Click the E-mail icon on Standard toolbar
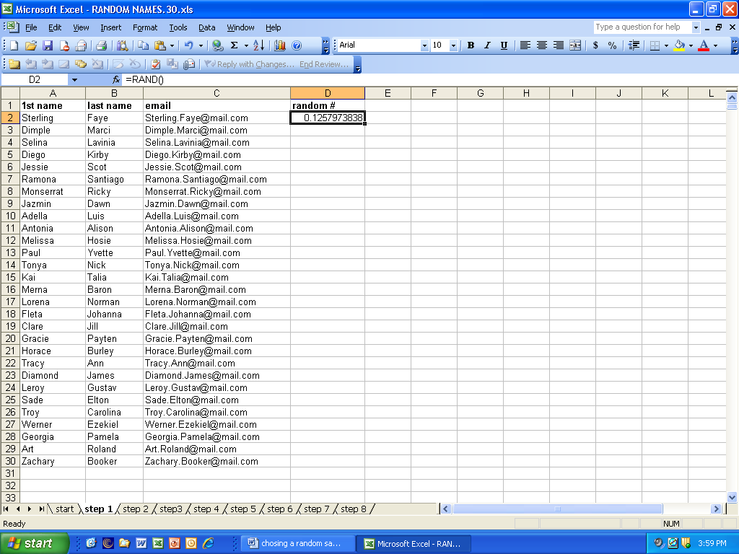Screen dimensions: 739x554 pos(81,45)
